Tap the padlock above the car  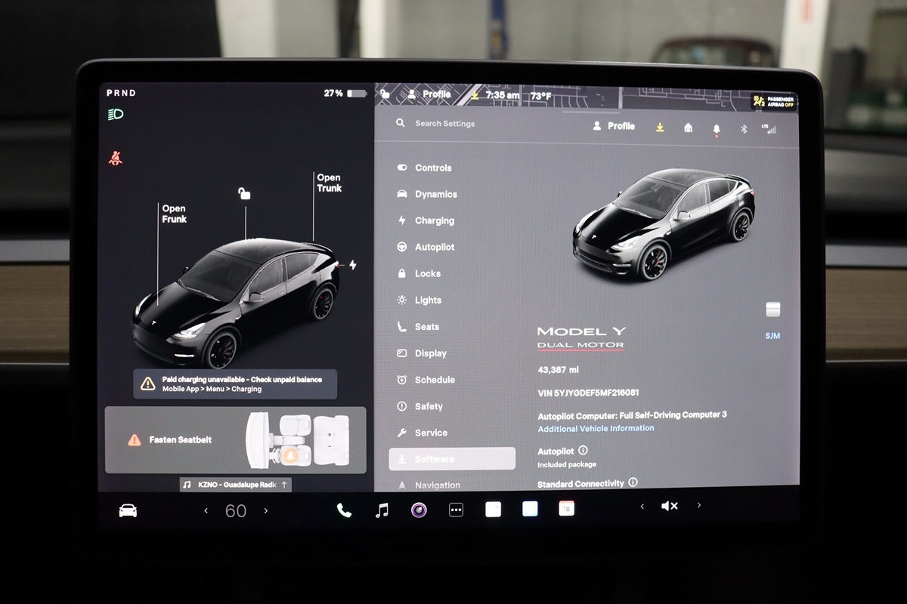point(244,193)
